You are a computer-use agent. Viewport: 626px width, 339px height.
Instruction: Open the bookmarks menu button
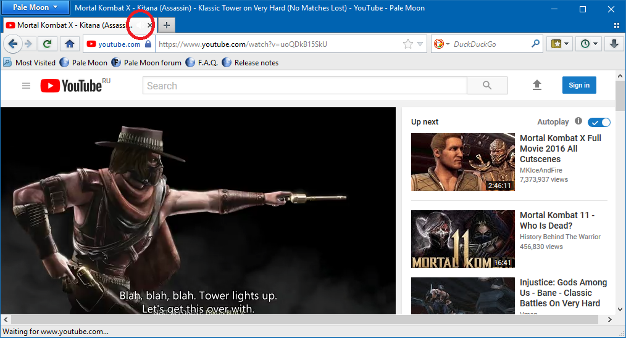point(559,44)
